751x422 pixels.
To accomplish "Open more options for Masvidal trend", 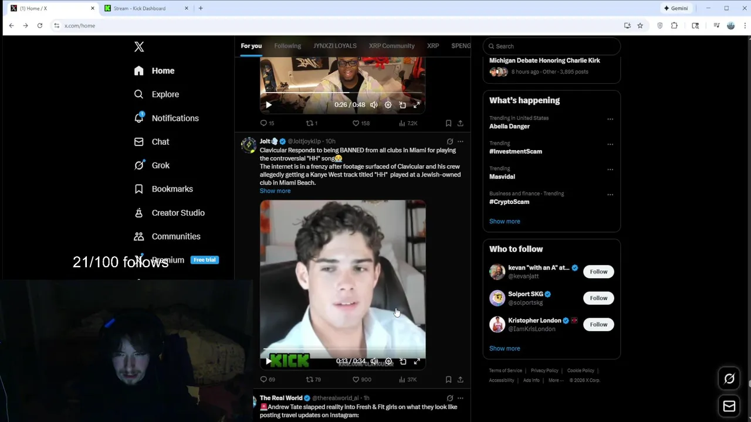I will 610,169.
